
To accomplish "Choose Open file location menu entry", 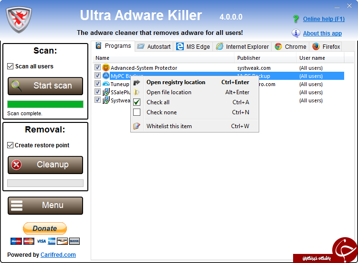I will point(195,92).
